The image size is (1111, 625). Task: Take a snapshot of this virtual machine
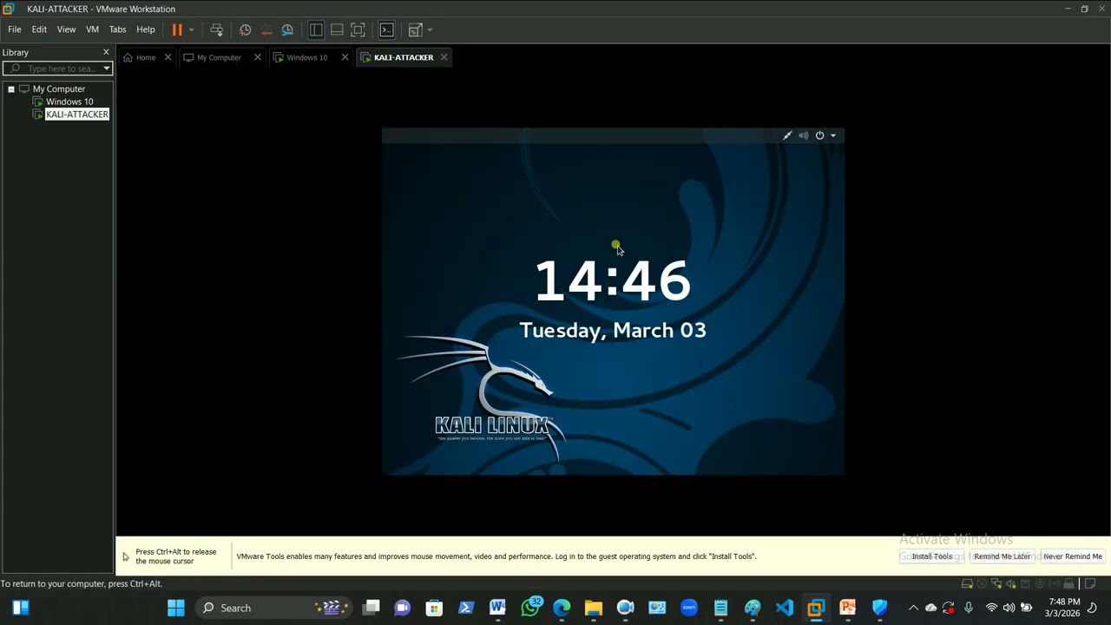[246, 30]
